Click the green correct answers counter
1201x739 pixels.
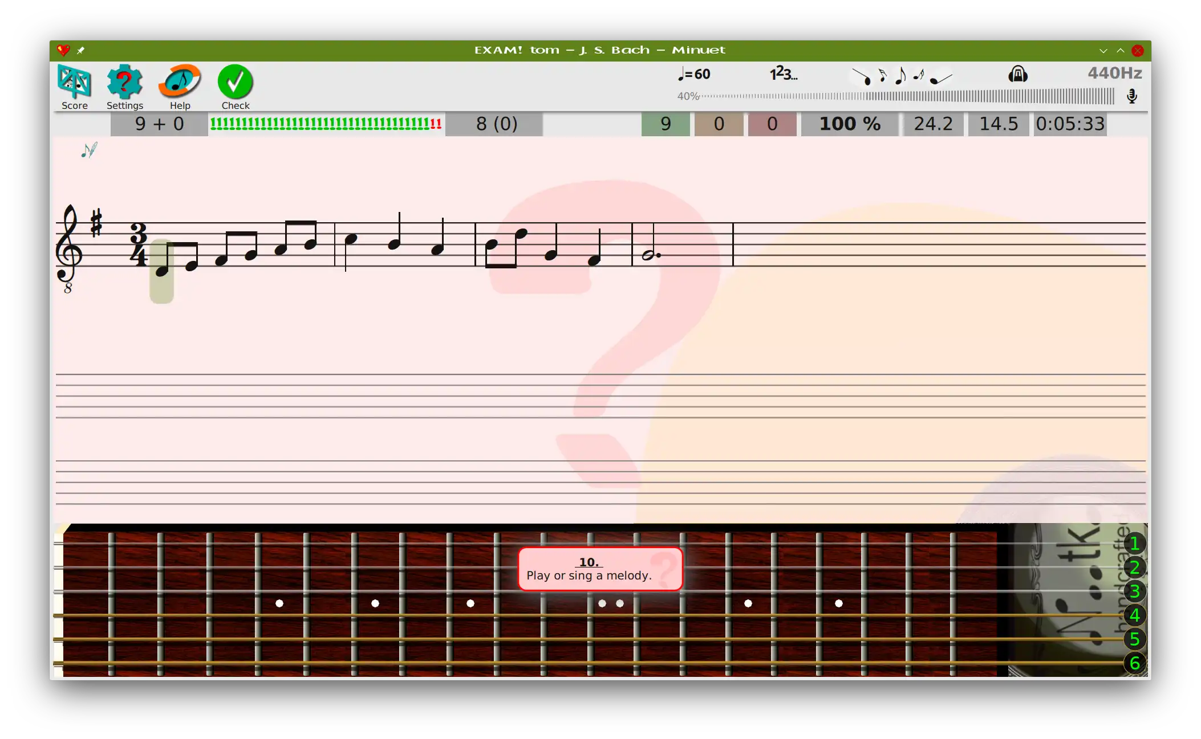click(x=665, y=124)
